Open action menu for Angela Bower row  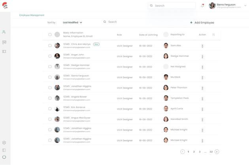202,99
